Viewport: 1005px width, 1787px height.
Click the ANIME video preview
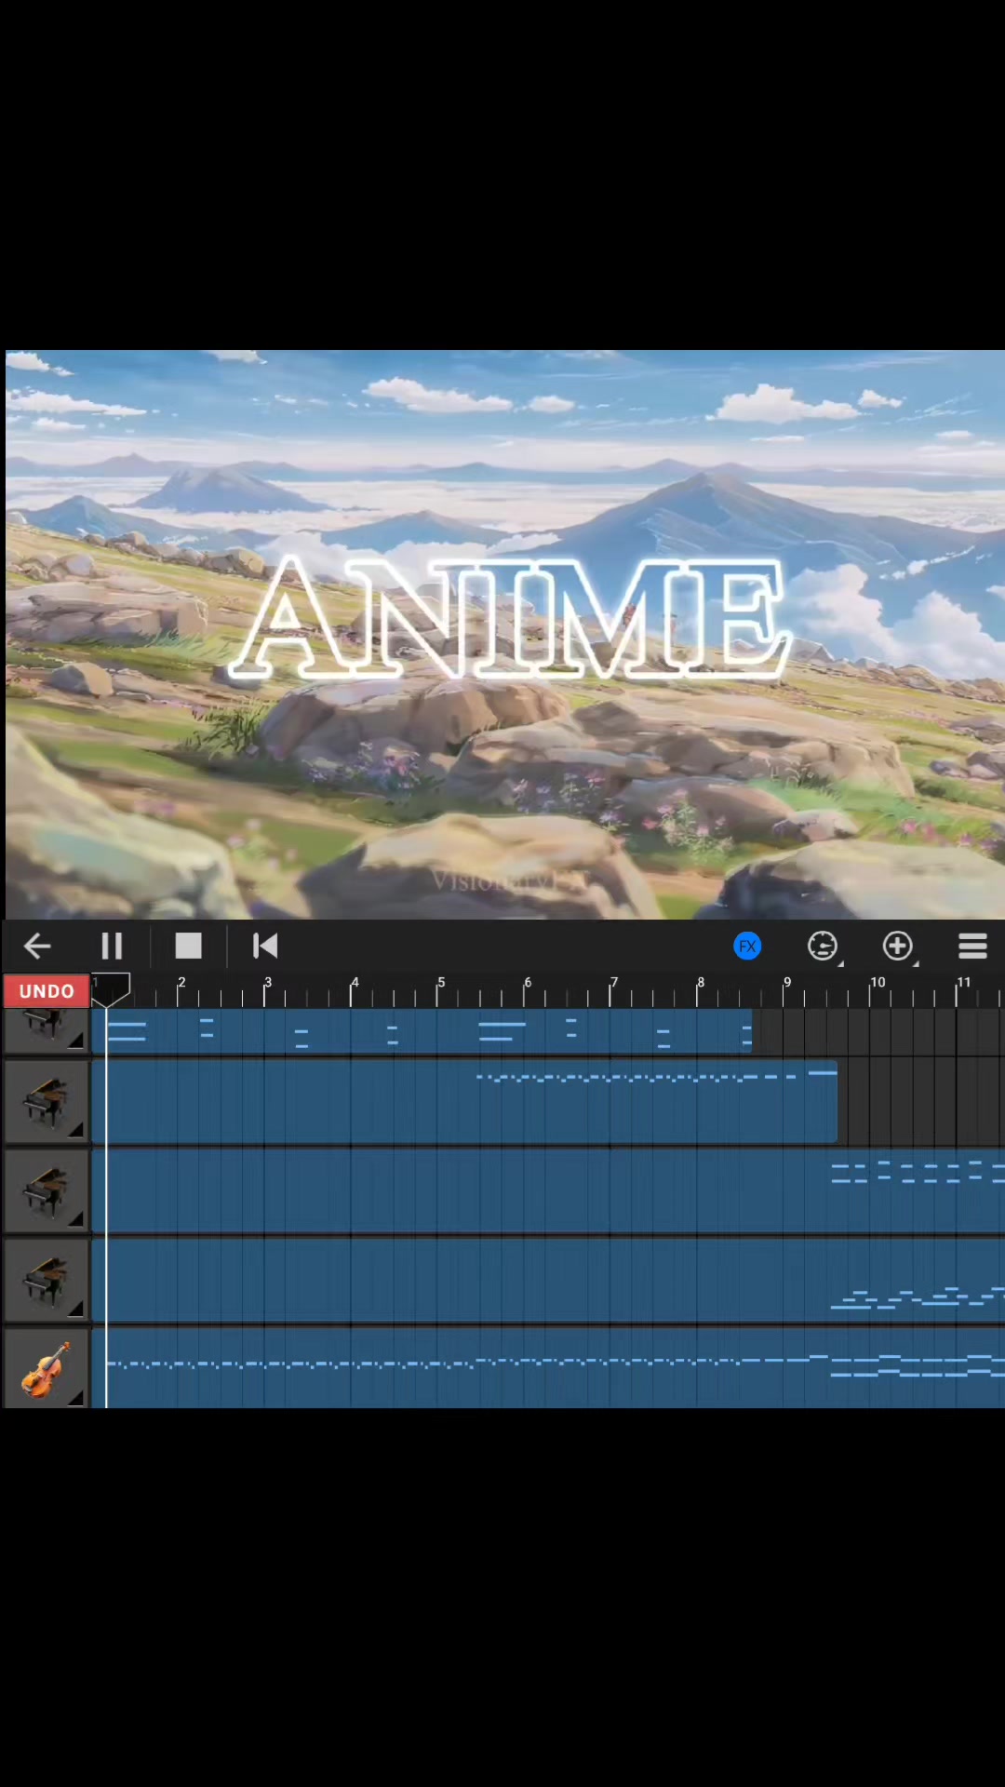[x=505, y=635]
